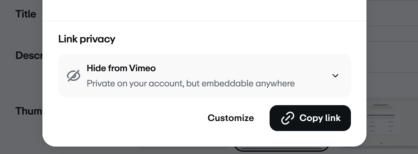Screen dimensions: 418x154
Task: Click the crossed-out eye privacy icon
Action: pos(74,76)
